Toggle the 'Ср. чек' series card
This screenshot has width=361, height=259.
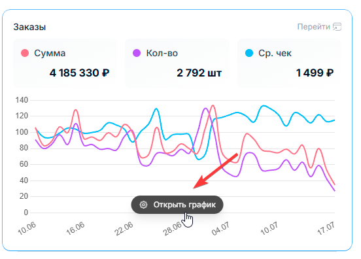click(x=289, y=63)
